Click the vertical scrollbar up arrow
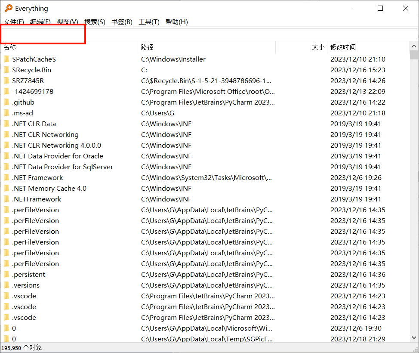Viewport: 419px width, 353px height. [x=414, y=46]
